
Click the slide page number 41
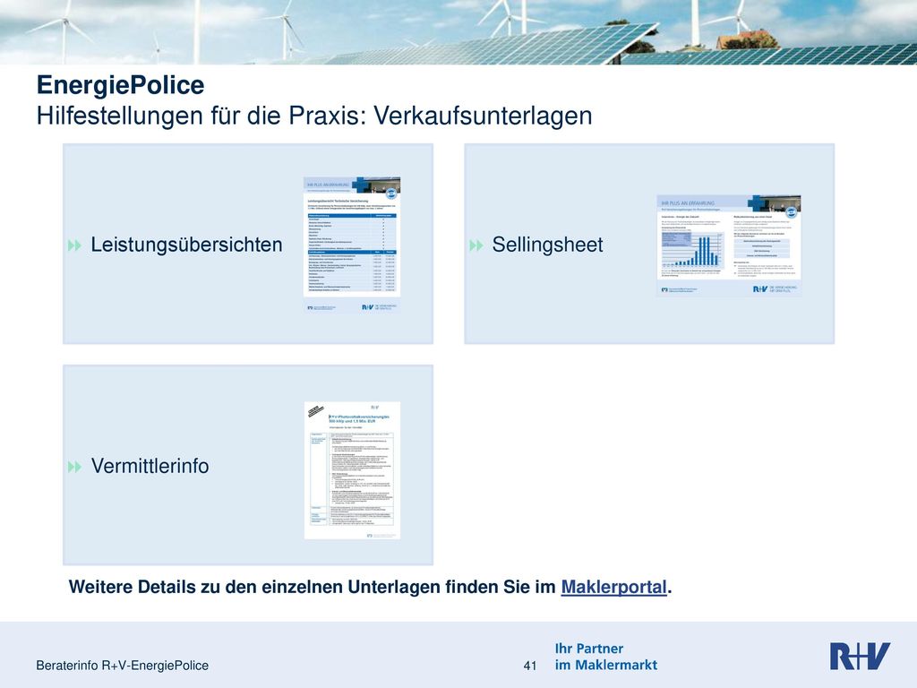tap(530, 666)
